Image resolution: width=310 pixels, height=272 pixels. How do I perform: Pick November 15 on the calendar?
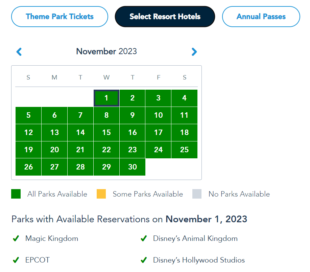tap(106, 133)
